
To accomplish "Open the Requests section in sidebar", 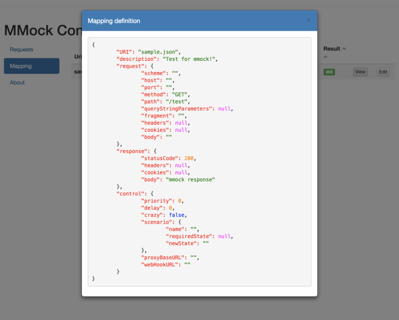I will point(21,49).
